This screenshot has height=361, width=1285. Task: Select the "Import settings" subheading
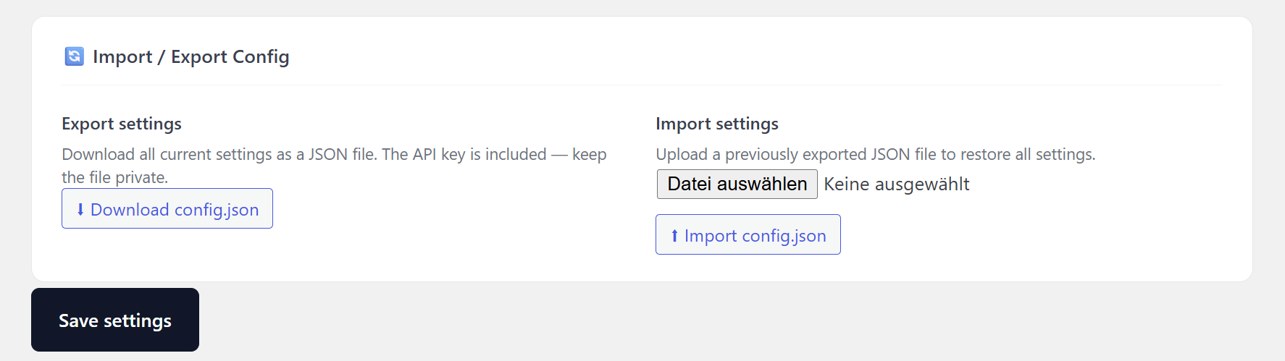tap(716, 124)
